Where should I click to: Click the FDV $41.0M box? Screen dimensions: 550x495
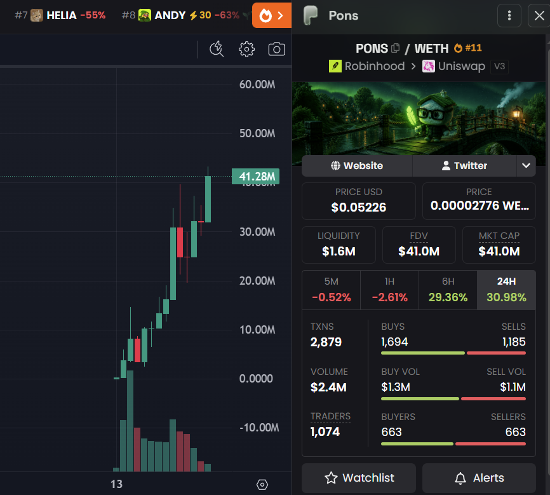[419, 245]
